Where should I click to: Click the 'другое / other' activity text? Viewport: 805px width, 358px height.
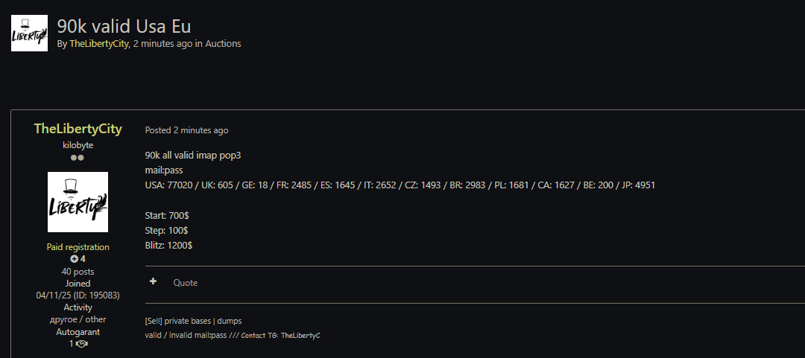click(78, 319)
